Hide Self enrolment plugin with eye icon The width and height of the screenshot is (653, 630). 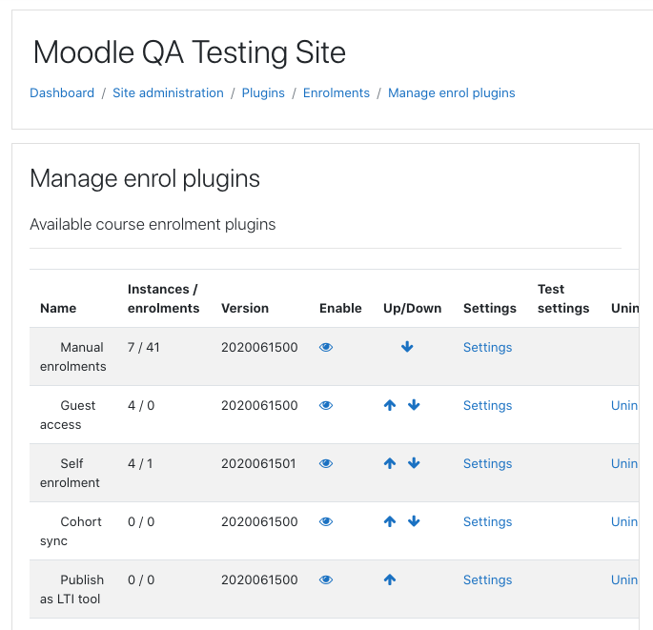(x=326, y=463)
